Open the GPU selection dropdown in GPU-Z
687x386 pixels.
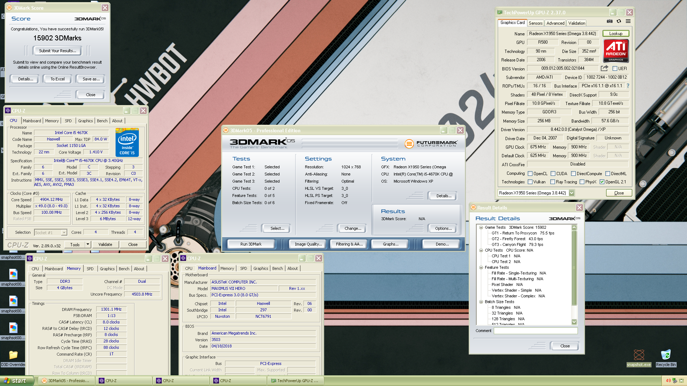pyautogui.click(x=572, y=193)
